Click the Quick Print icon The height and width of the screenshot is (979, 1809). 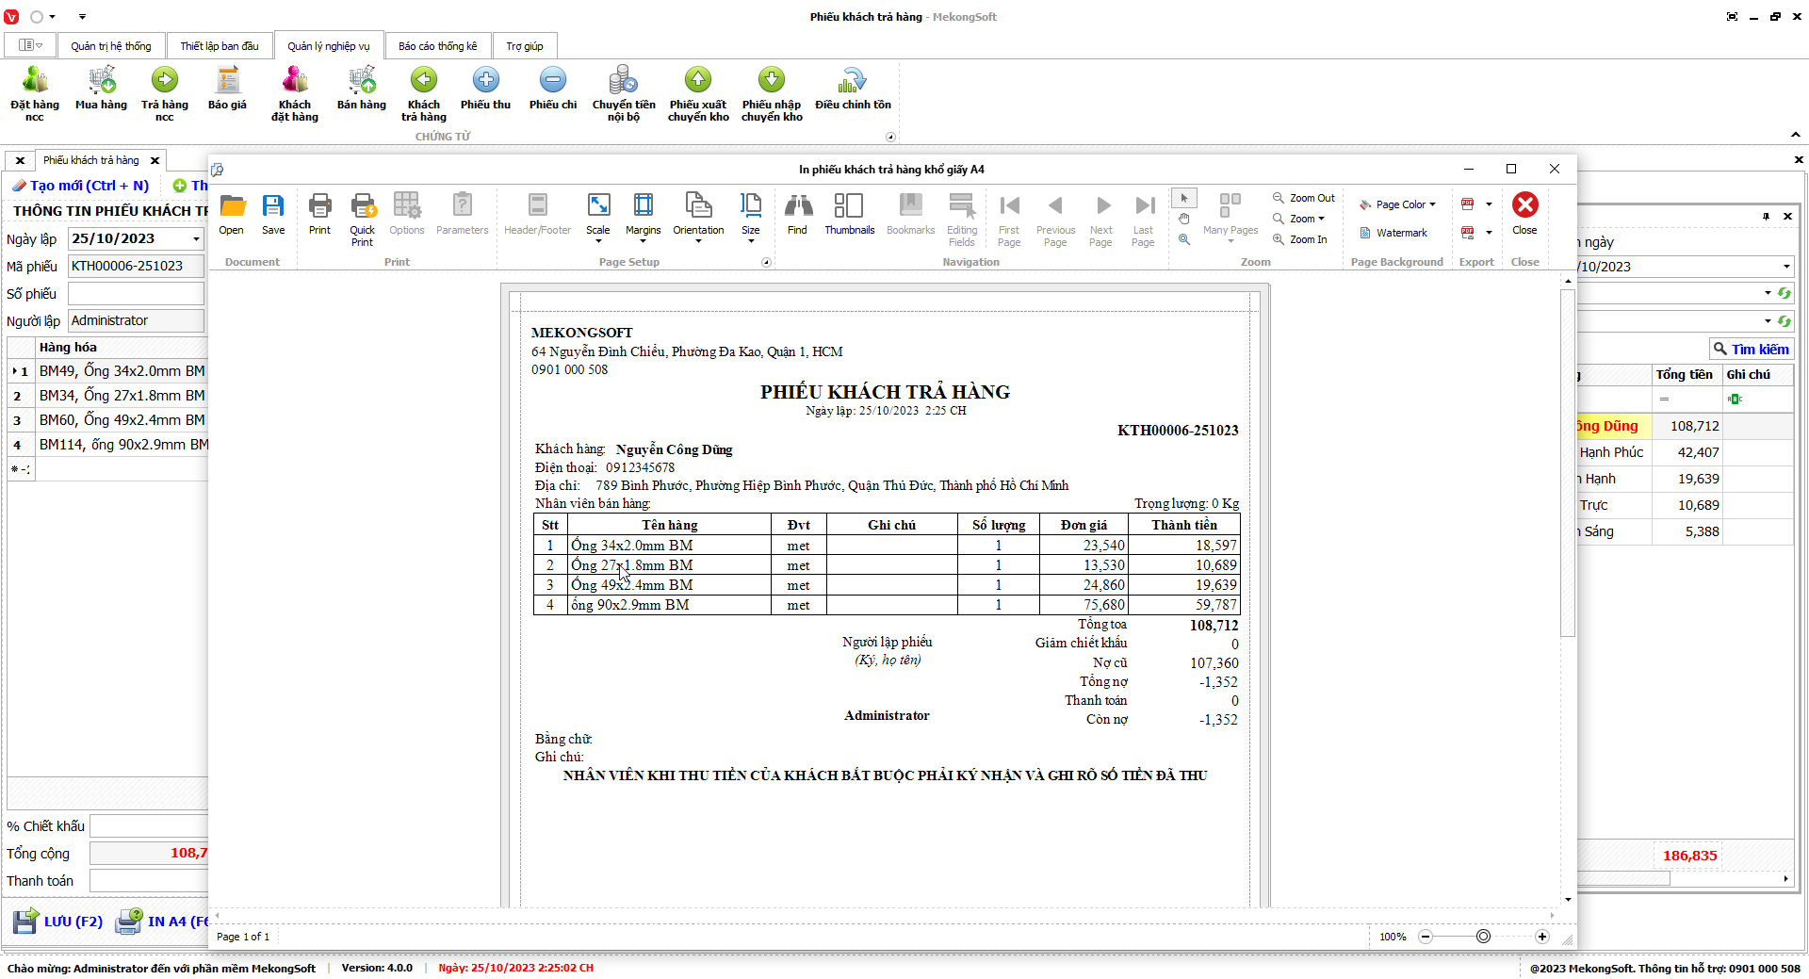(363, 219)
